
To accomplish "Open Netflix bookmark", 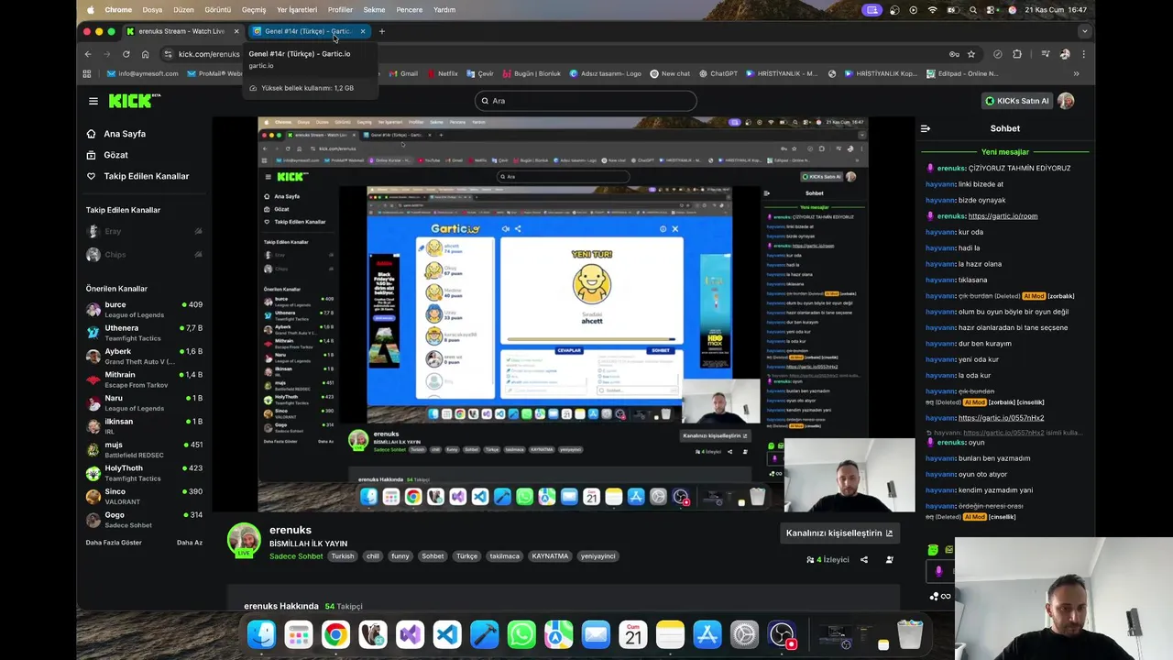I will [442, 73].
